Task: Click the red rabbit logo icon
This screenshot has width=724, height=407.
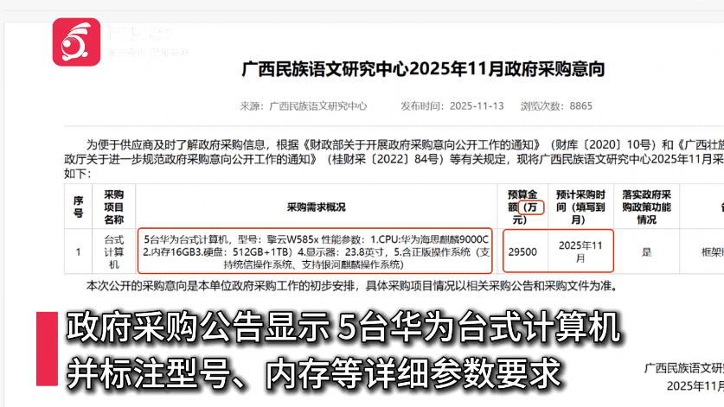Action: click(76, 42)
